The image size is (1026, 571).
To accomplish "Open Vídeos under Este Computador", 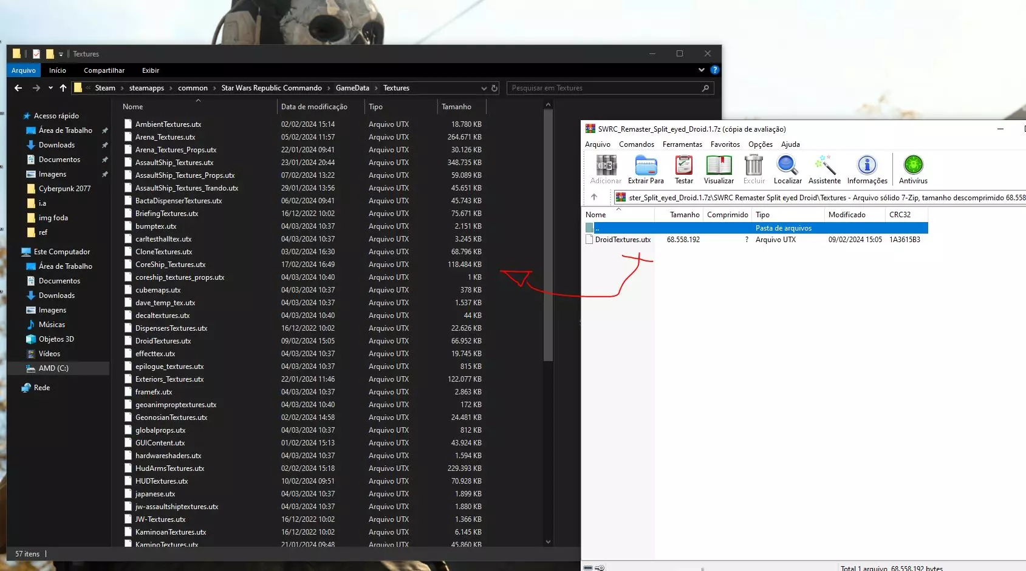I will pos(49,354).
